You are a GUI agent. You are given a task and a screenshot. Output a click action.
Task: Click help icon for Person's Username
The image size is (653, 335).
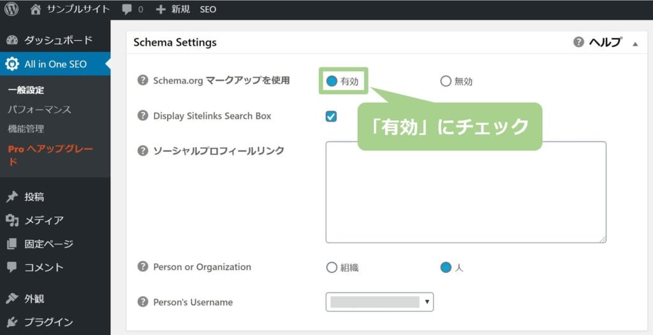143,302
